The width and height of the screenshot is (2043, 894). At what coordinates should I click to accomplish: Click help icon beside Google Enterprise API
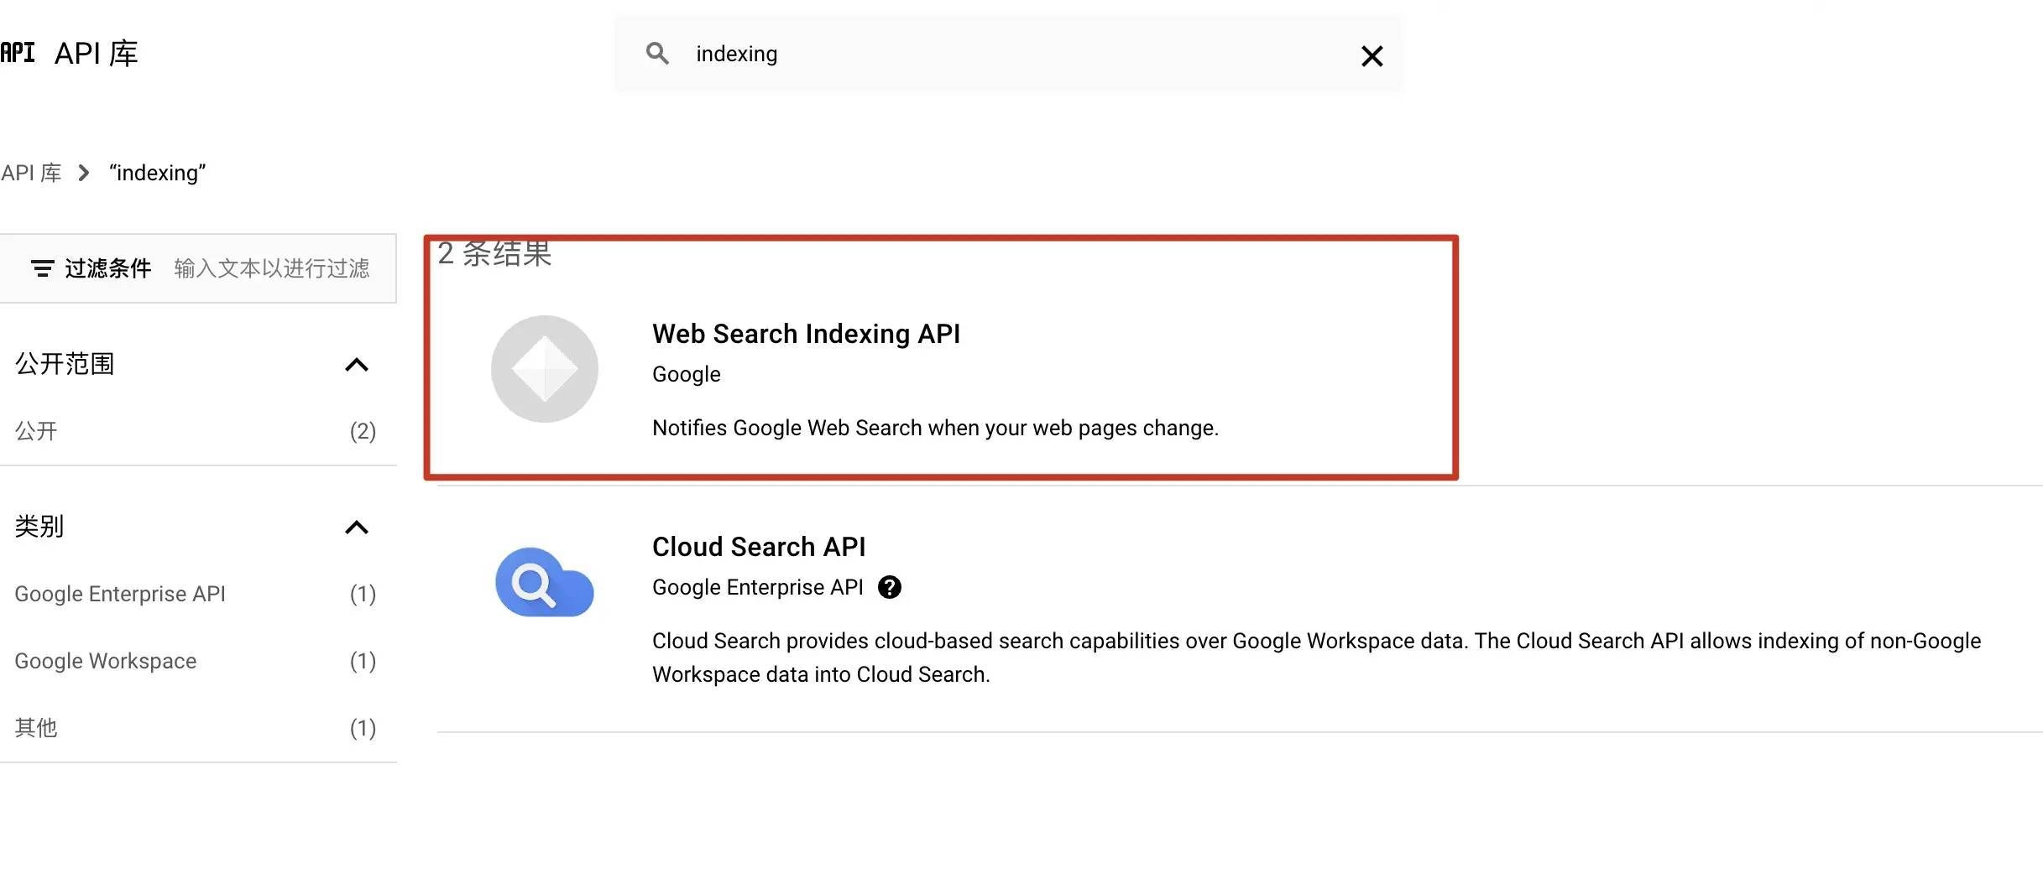(890, 587)
